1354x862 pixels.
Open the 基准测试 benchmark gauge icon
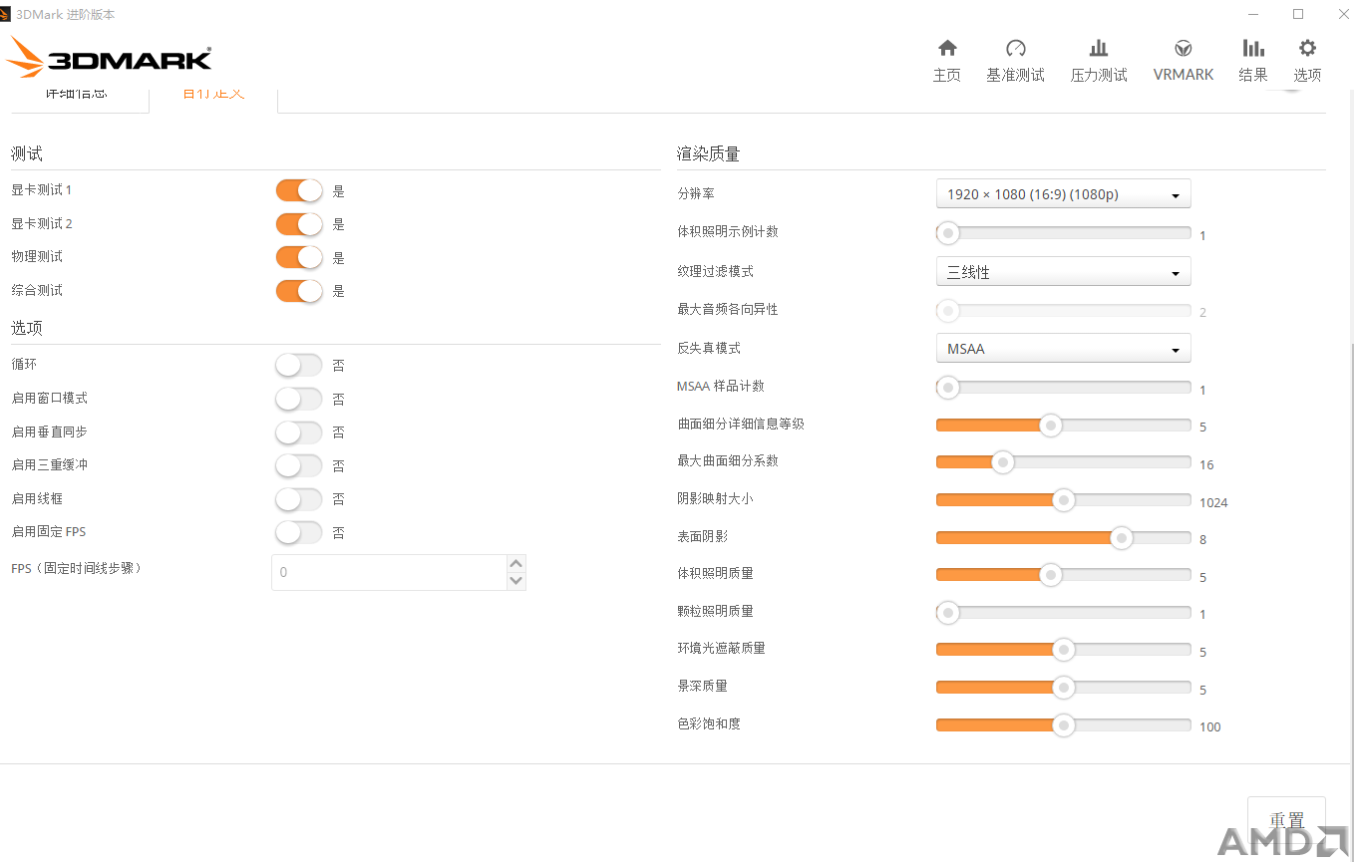[x=1016, y=48]
